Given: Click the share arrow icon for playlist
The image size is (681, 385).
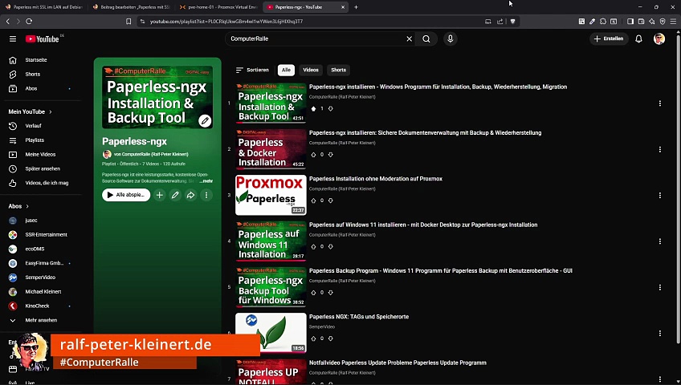Looking at the screenshot, I should [190, 195].
